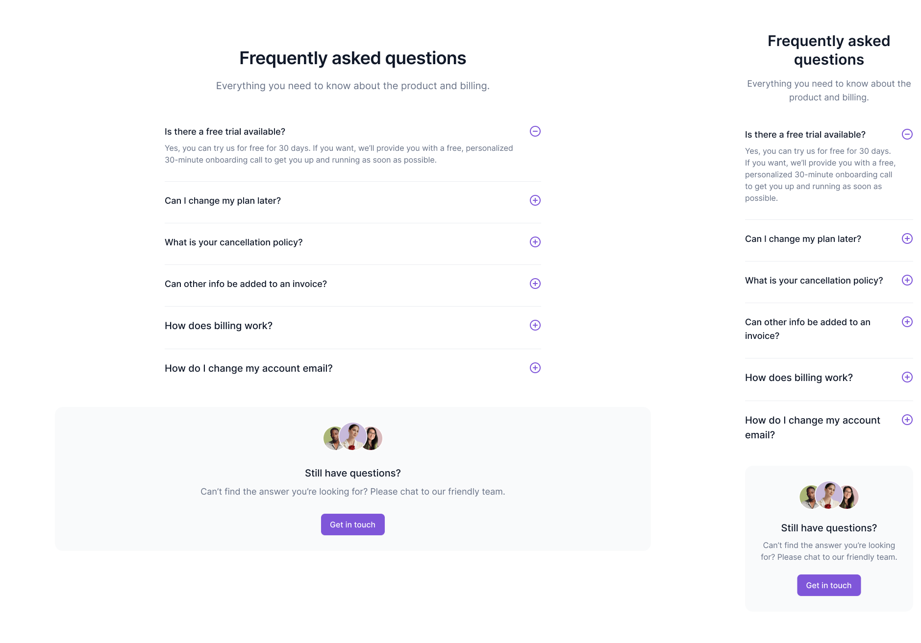Expand 'Can other info be added to an invoice?'
Viewport: 921px width, 643px height.
click(x=535, y=284)
